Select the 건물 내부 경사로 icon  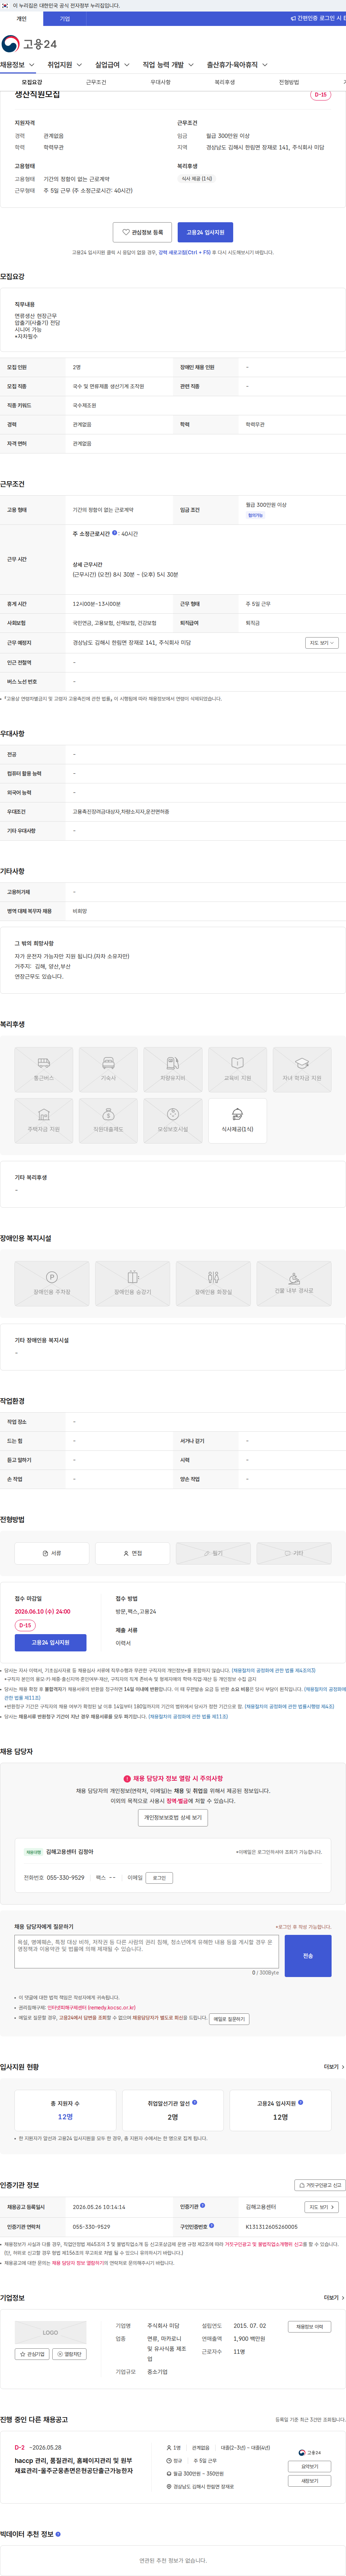[x=294, y=1284]
